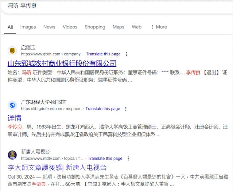Viewport: 233px width, 191px height.
Task: Click the Oct 30, 2024 snippet text
Action: [x=118, y=180]
